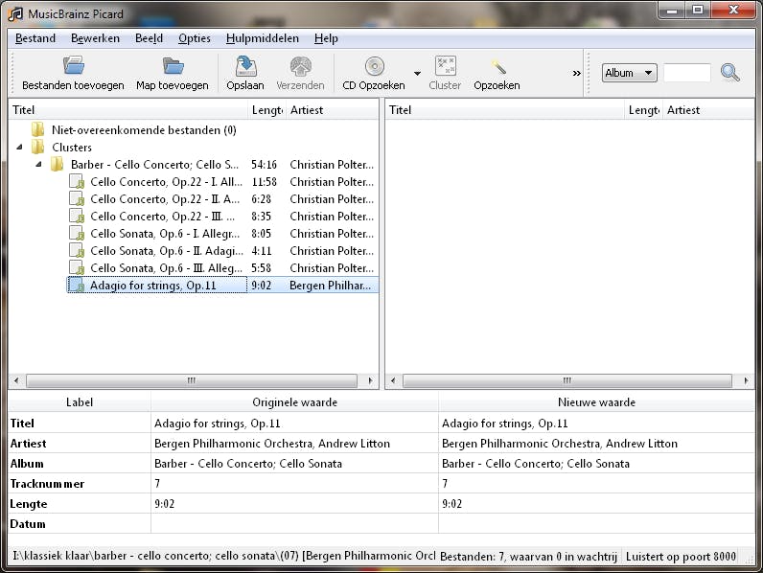Click right pane scroll left arrow
This screenshot has height=573, width=763.
[393, 380]
